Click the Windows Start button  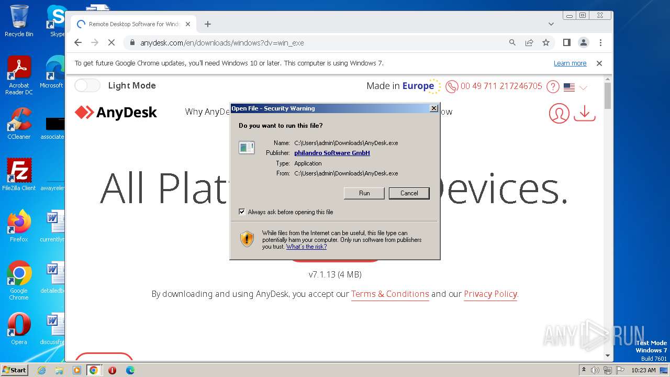pyautogui.click(x=14, y=370)
